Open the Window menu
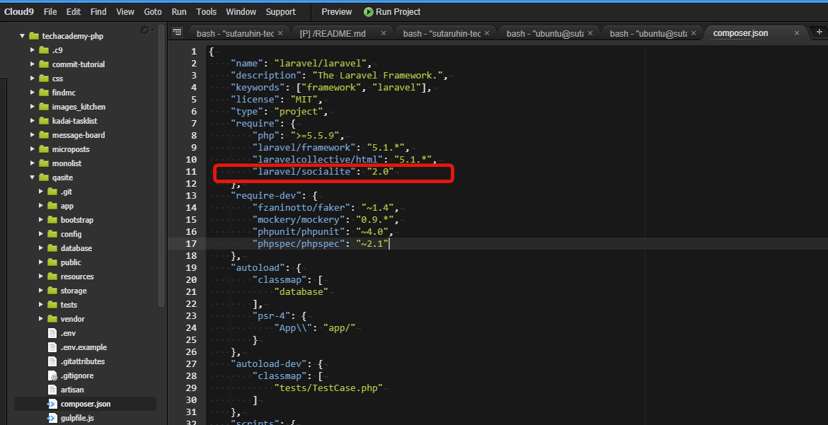This screenshot has height=425, width=828. click(241, 11)
